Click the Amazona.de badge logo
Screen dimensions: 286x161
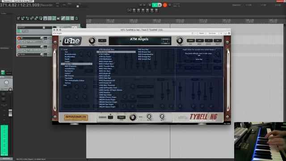76,117
